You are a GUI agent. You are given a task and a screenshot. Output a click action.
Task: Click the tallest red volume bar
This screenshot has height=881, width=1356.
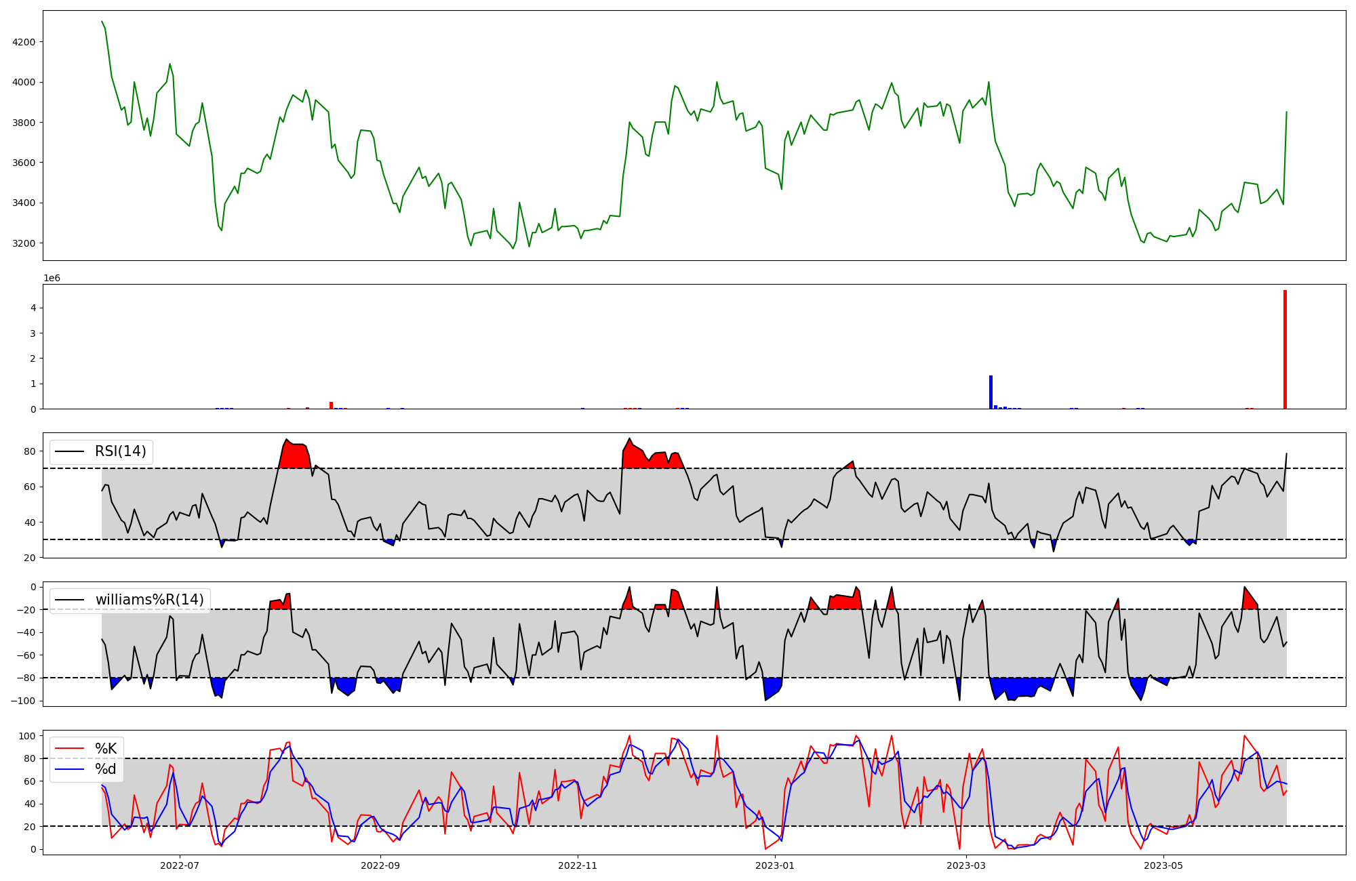pyautogui.click(x=1285, y=350)
